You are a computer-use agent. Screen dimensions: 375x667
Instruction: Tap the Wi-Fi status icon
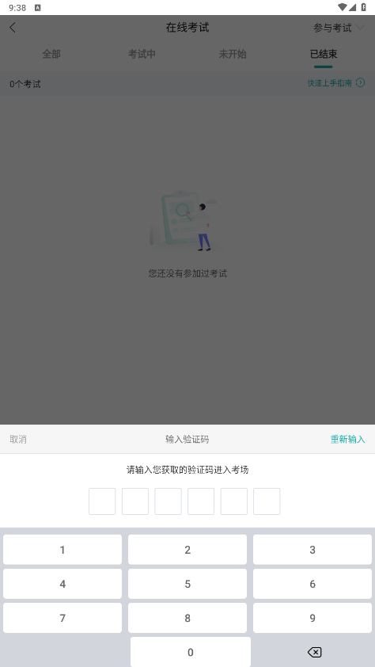pos(343,7)
